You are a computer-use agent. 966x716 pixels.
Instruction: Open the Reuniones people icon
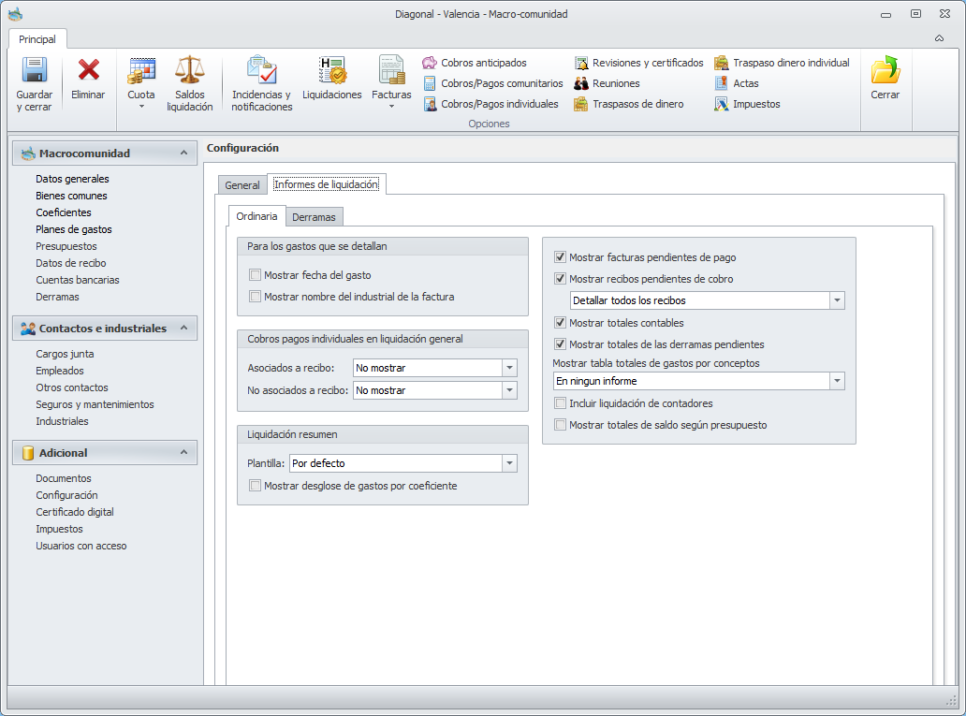[581, 83]
